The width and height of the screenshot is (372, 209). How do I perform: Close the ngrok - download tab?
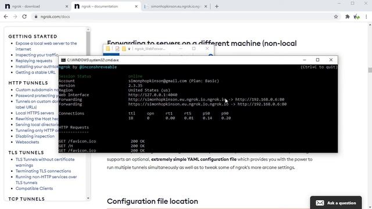[67, 6]
